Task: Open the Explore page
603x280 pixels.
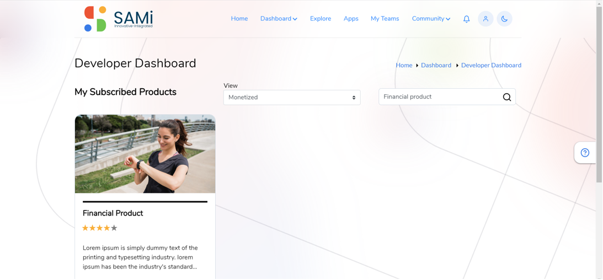Action: [321, 18]
